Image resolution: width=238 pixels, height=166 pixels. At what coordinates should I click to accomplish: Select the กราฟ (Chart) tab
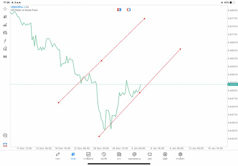click(73, 156)
